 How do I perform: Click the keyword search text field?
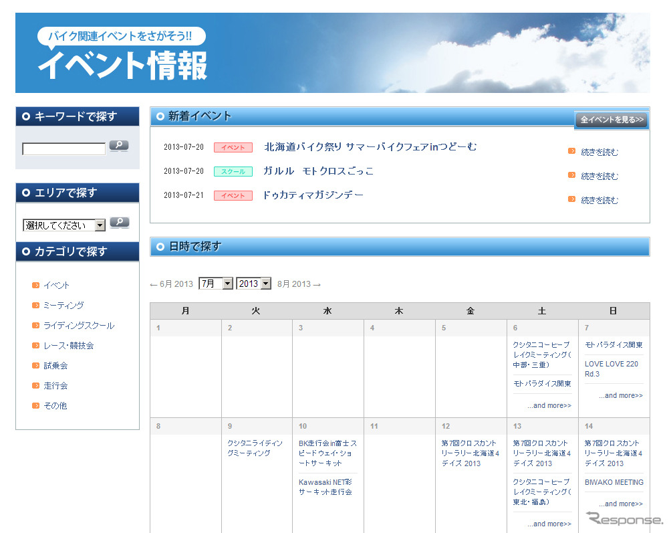[x=63, y=149]
